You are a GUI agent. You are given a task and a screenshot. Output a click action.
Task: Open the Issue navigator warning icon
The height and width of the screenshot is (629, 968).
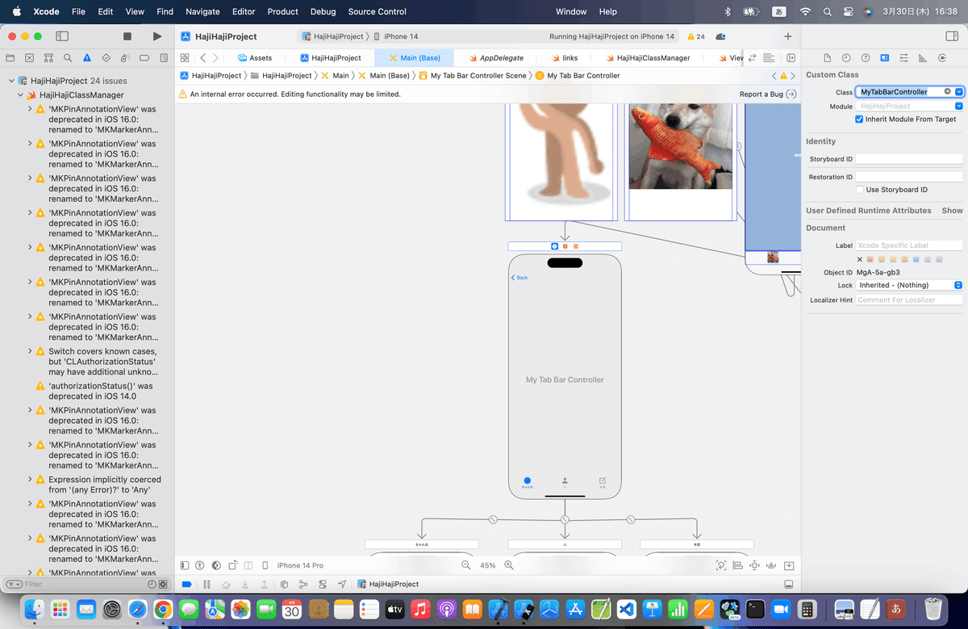pos(87,58)
